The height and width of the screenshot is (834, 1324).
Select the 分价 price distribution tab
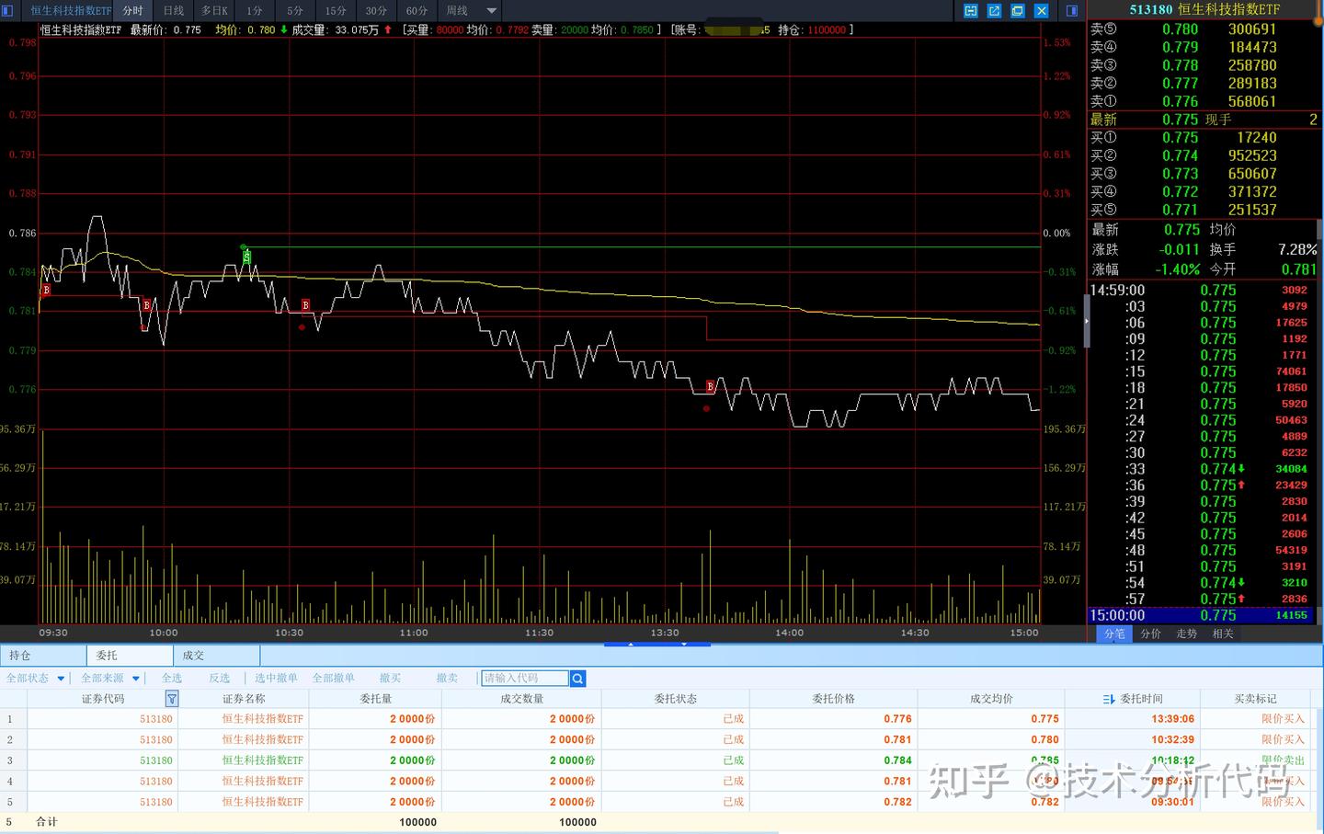point(1150,634)
